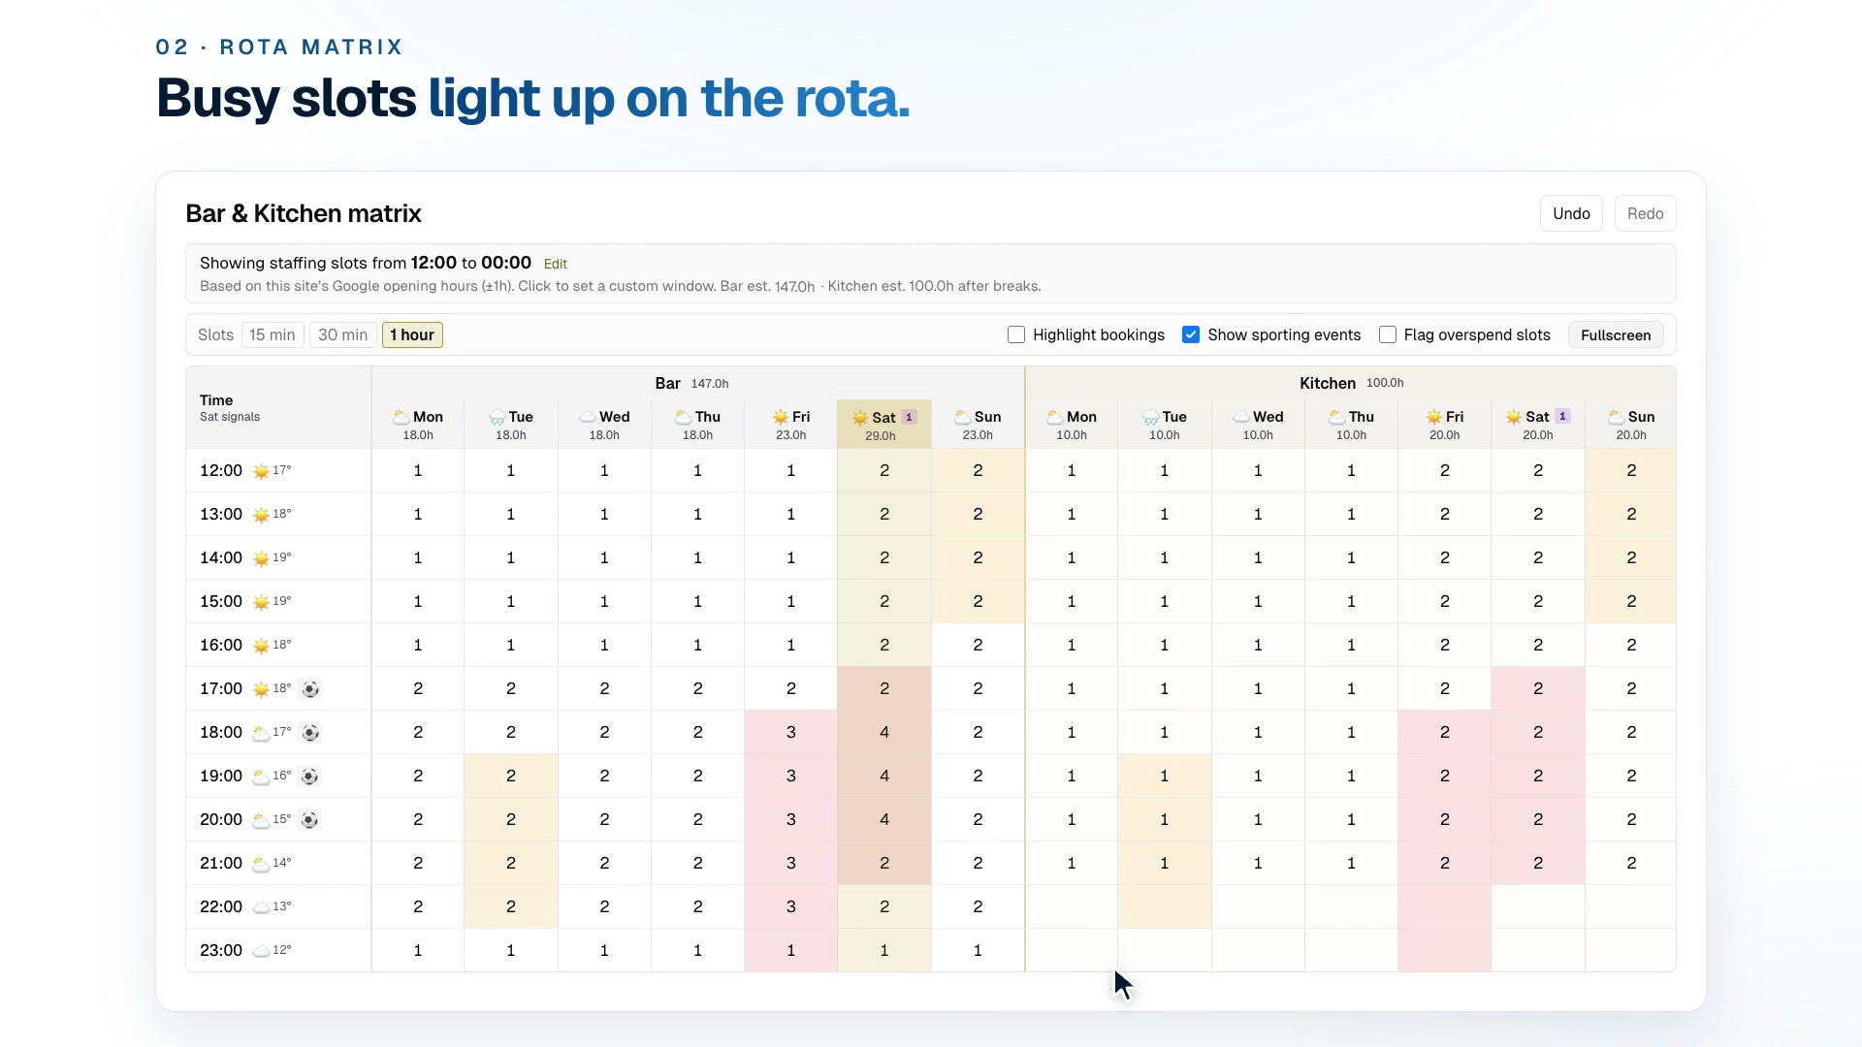Click the partly cloudy icon at 21:00
The image size is (1862, 1047).
(261, 864)
